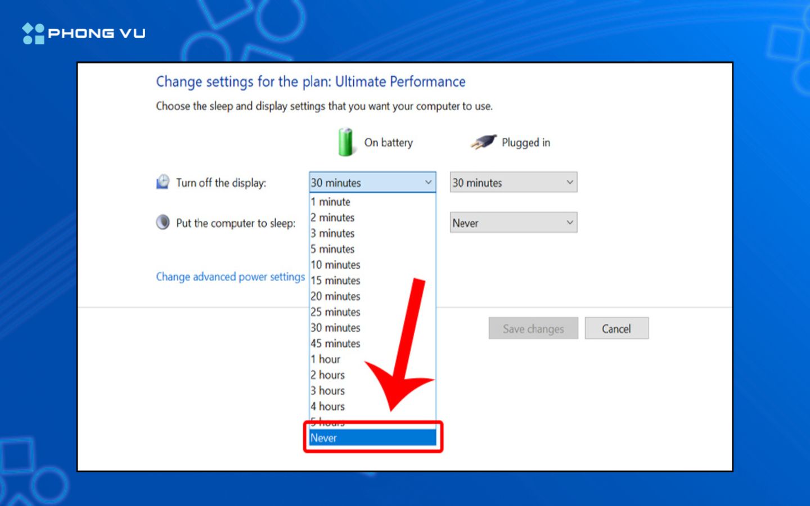
Task: Click the Phong Vu logo
Action: click(84, 33)
